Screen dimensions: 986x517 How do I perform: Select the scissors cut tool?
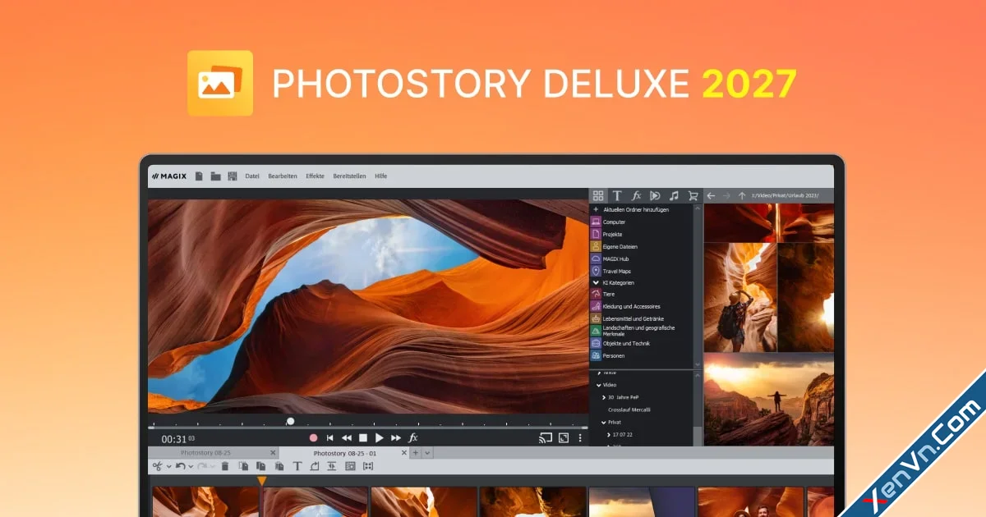[158, 466]
